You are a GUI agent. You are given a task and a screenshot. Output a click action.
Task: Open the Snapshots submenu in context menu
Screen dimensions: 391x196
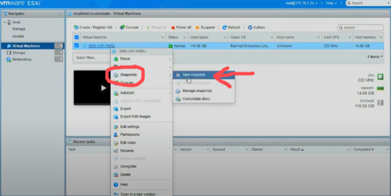tap(142, 74)
